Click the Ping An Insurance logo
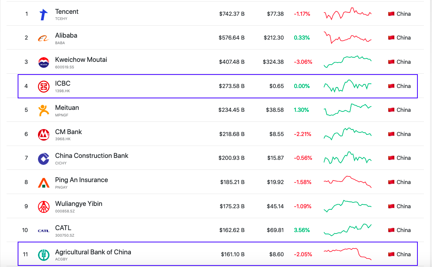The height and width of the screenshot is (267, 432). coord(44,182)
